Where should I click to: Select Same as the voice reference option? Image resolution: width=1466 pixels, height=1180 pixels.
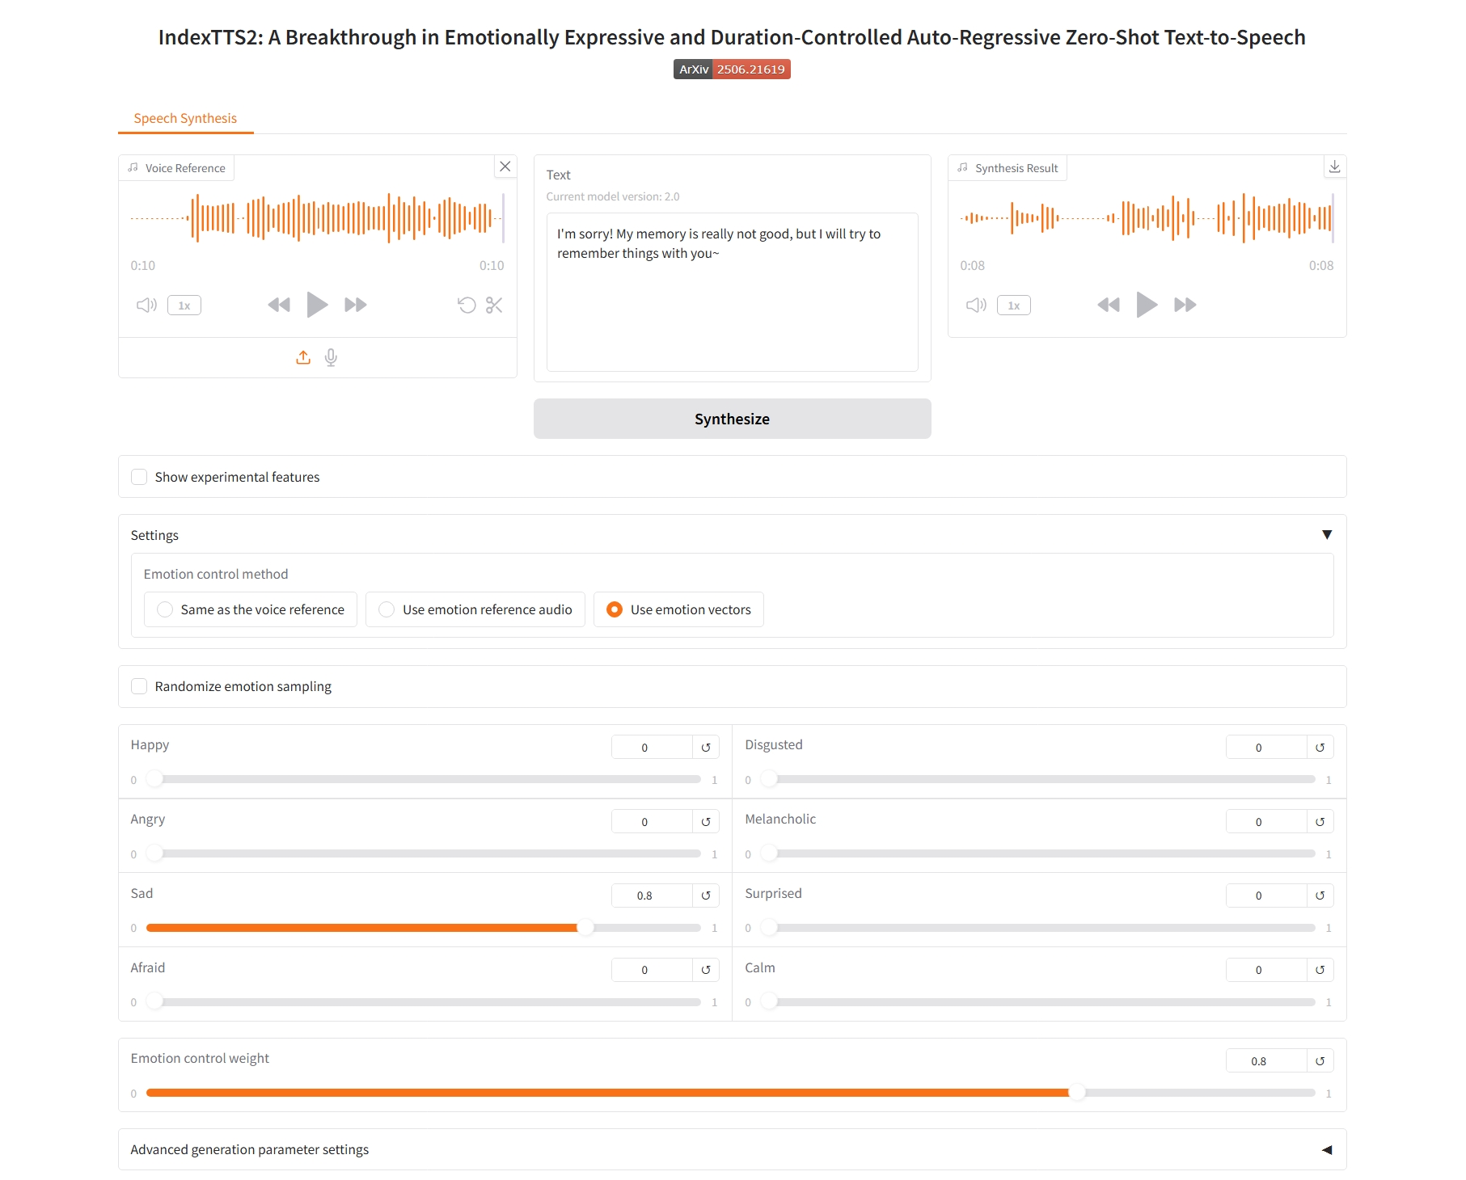click(165, 609)
